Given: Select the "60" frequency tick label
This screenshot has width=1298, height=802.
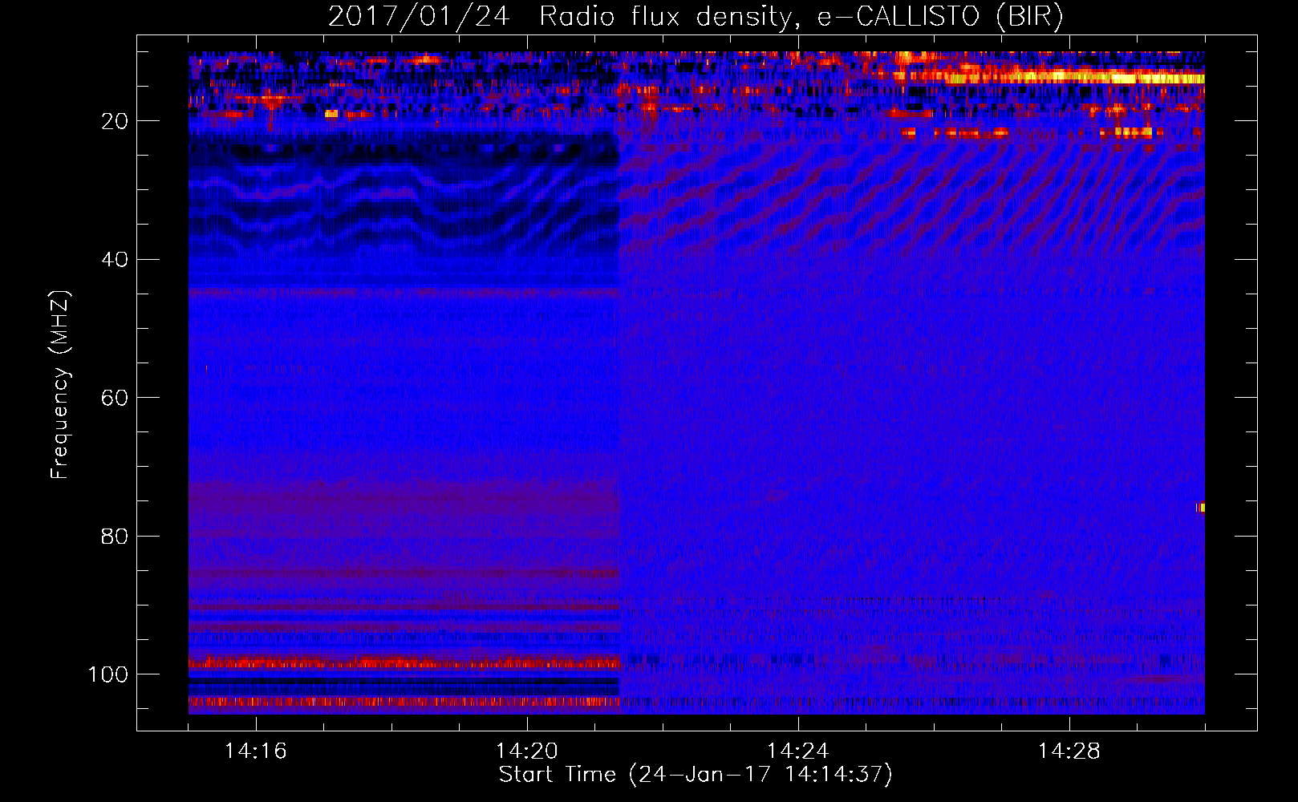Looking at the screenshot, I should pos(115,398).
